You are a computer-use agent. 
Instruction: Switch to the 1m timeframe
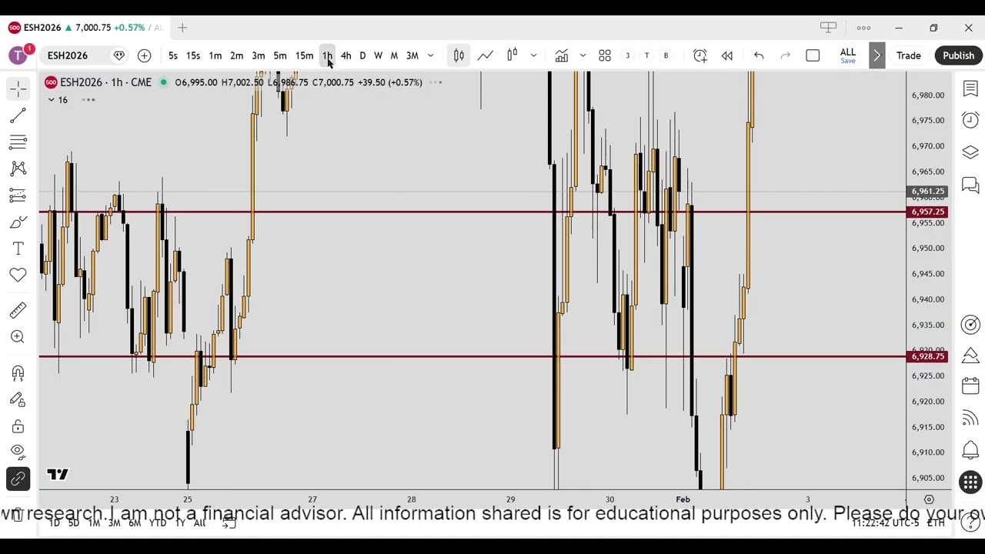pyautogui.click(x=215, y=55)
